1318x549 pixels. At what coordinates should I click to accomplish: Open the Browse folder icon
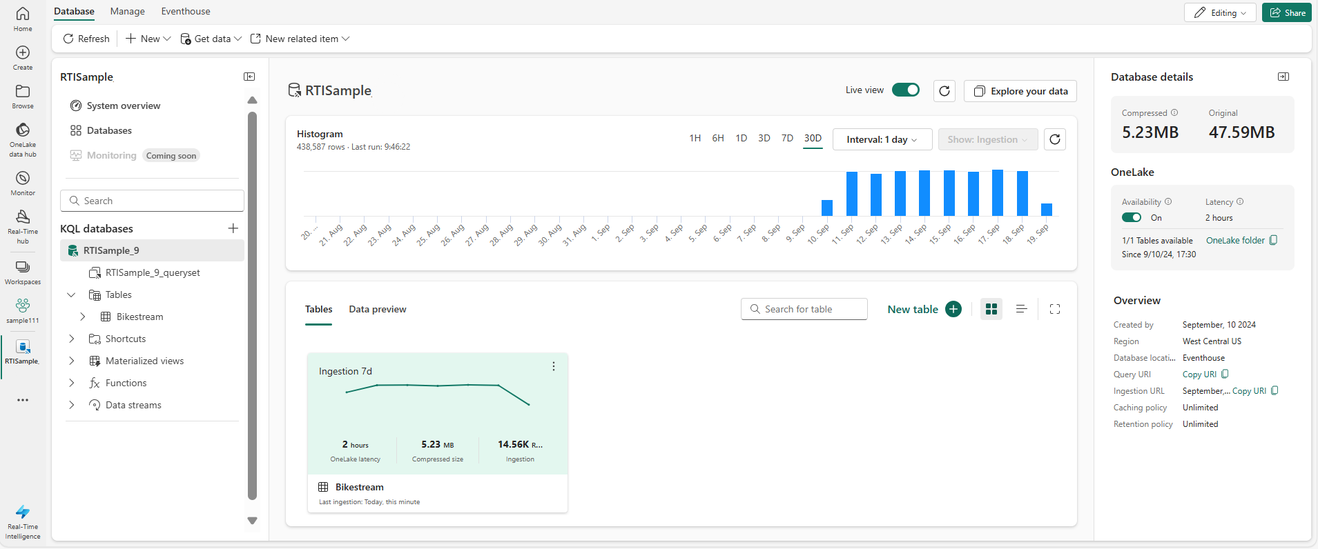pyautogui.click(x=23, y=96)
